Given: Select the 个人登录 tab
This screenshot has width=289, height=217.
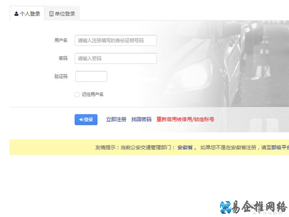Looking at the screenshot, I should coord(27,14).
